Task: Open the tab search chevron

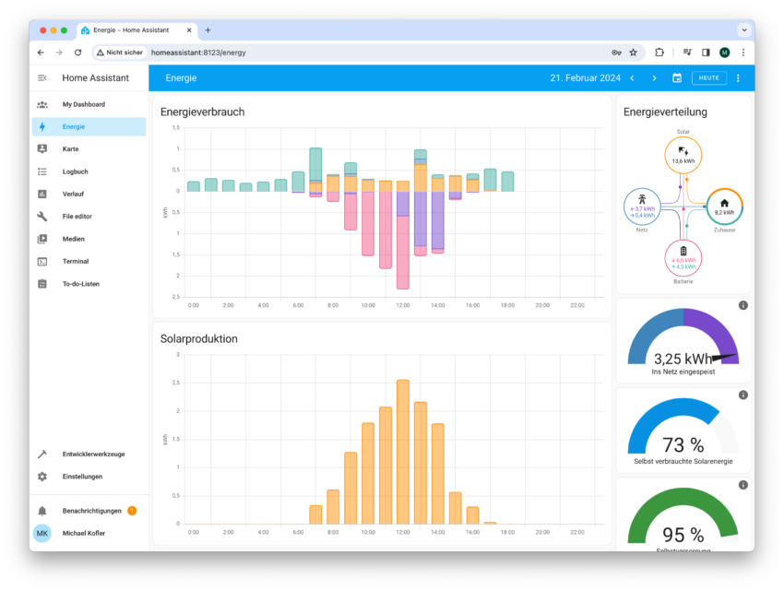Action: 744,29
